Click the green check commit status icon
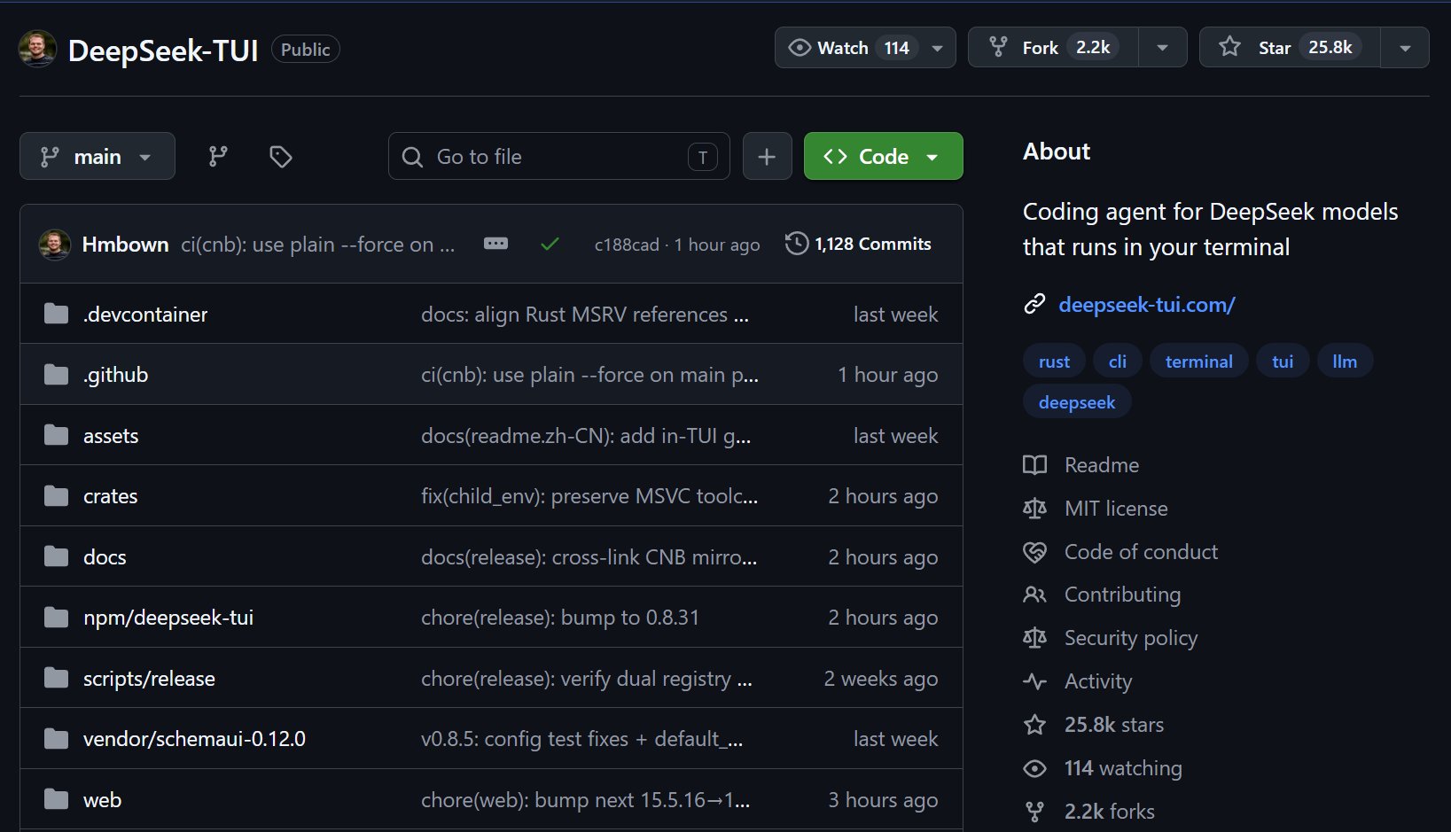 [x=550, y=244]
